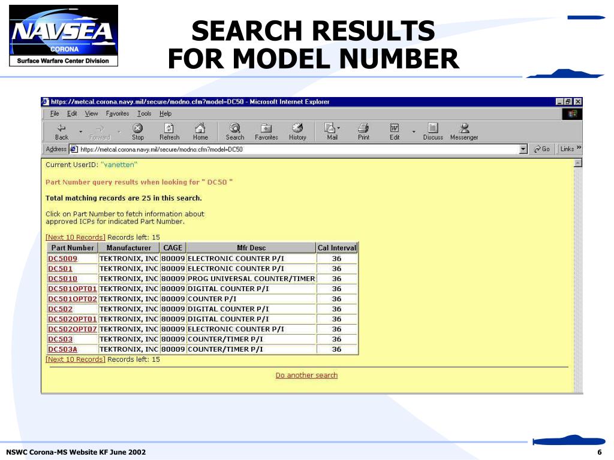The height and width of the screenshot is (460, 614).
Task: Open part number DC502 link
Action: (x=60, y=309)
